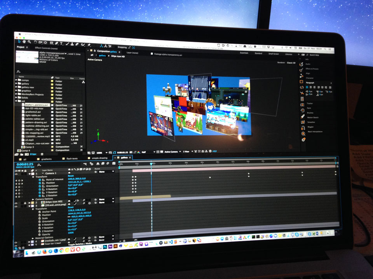Choose the Pen tool in the toolbar
373x279 pixels.
click(57, 43)
